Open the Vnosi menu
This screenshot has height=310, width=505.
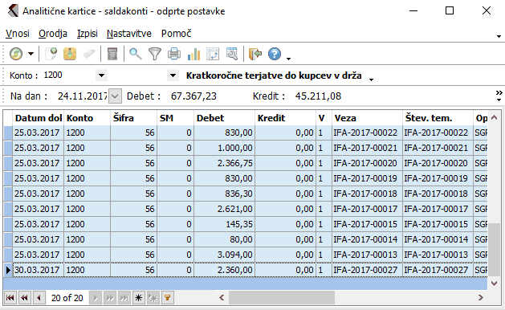pyautogui.click(x=18, y=34)
